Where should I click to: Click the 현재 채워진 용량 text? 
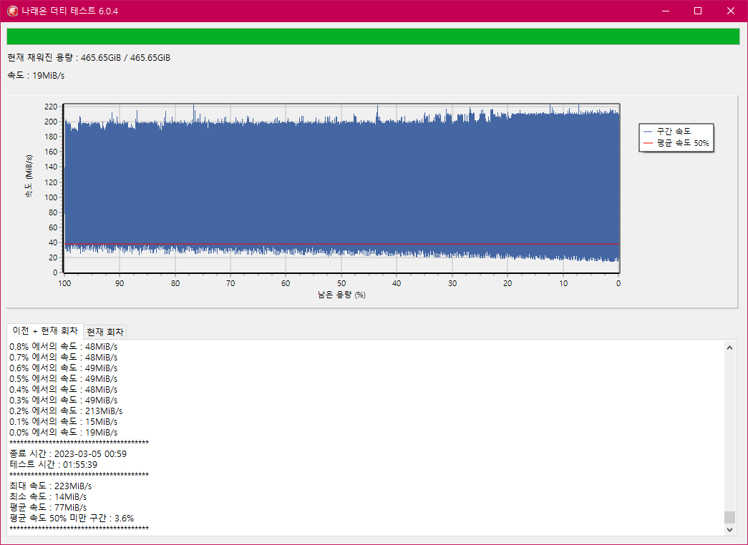point(89,58)
